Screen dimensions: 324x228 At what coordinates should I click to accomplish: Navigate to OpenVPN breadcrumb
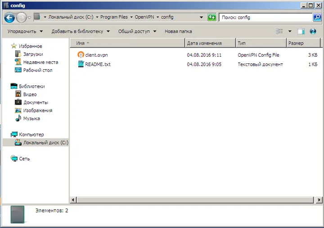pos(144,17)
